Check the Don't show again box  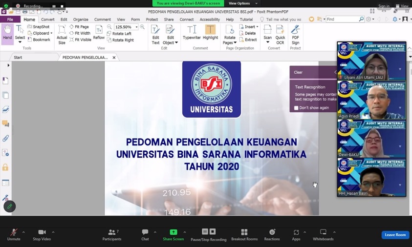(x=296, y=108)
